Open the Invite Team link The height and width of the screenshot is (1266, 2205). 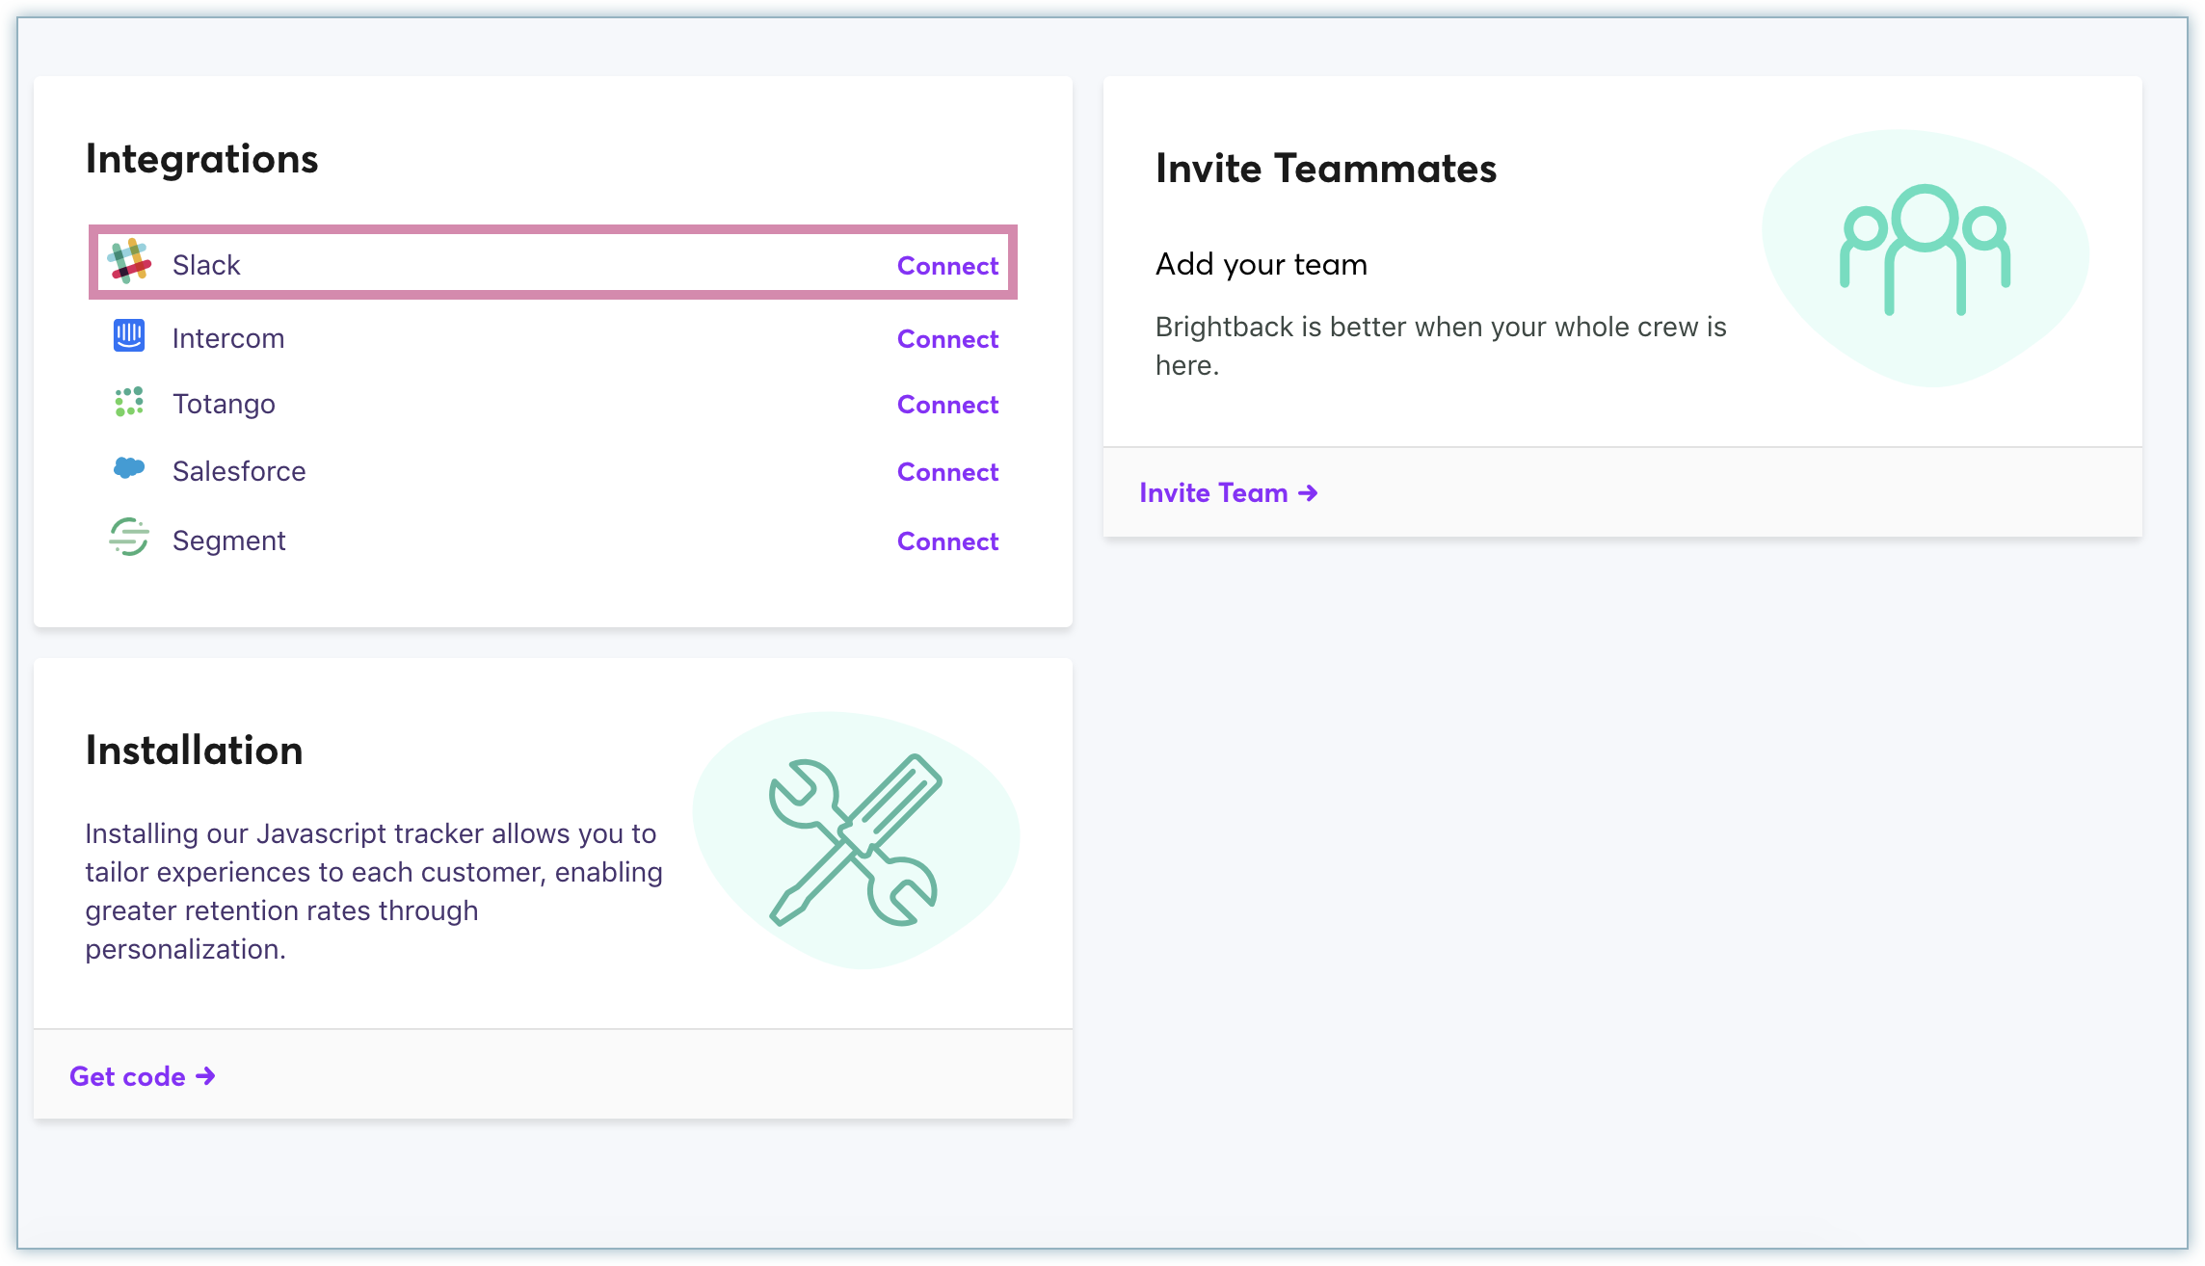pyautogui.click(x=1228, y=493)
